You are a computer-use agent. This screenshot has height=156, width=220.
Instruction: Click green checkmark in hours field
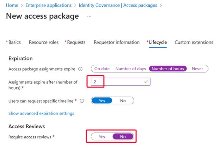pyautogui.click(x=146, y=82)
